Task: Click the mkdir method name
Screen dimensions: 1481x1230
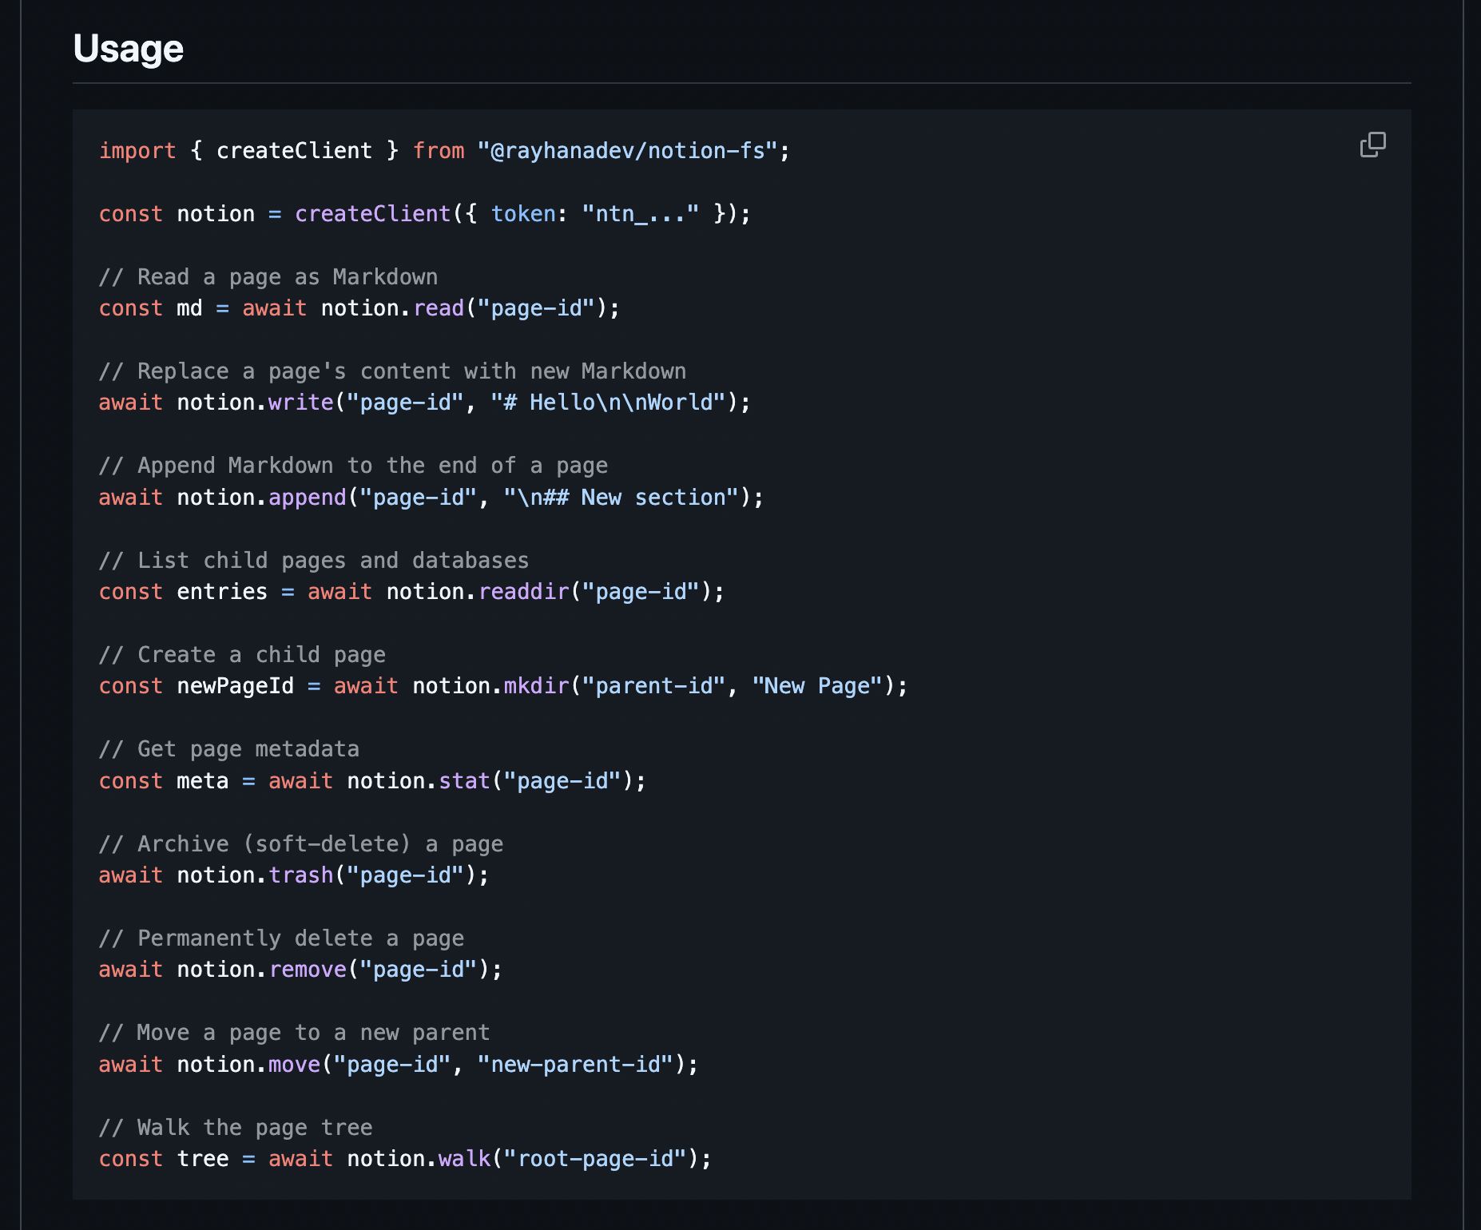Action: click(536, 686)
